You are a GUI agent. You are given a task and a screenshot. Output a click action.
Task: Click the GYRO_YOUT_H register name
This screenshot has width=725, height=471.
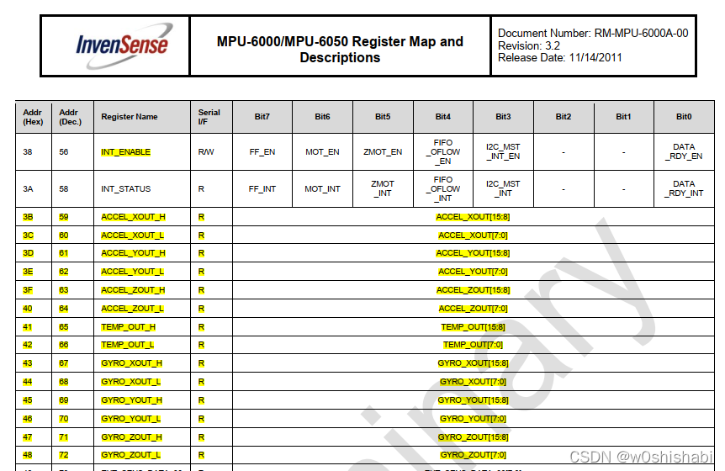[x=132, y=400]
